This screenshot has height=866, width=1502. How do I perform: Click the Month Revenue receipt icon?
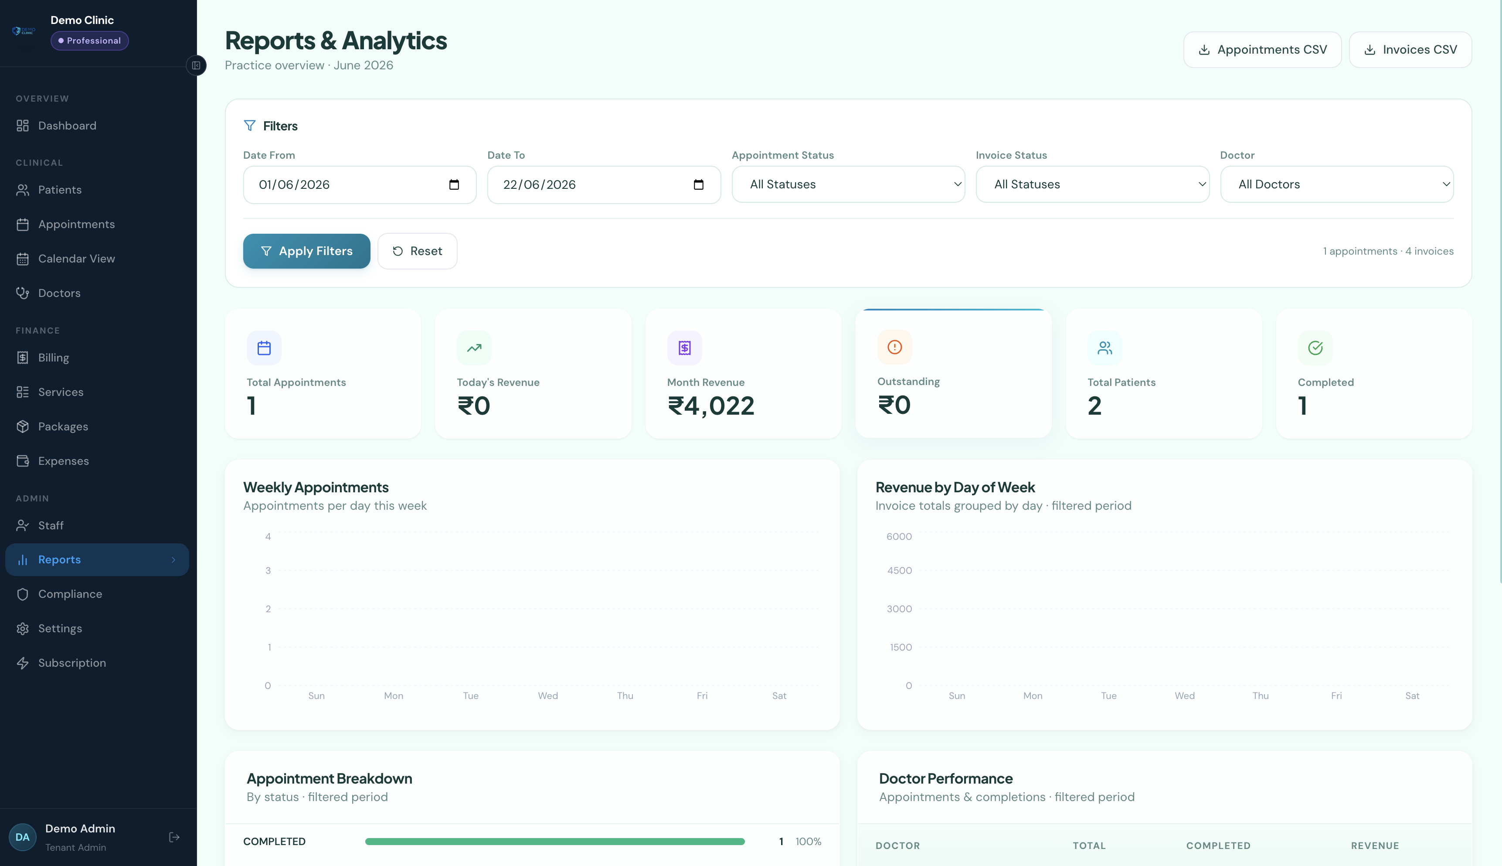pyautogui.click(x=684, y=348)
